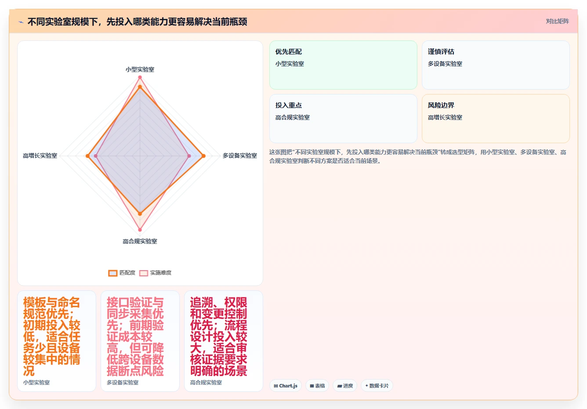Viewport: 587px width, 409px height.
Task: Open the 投入重点 card
Action: (x=343, y=119)
